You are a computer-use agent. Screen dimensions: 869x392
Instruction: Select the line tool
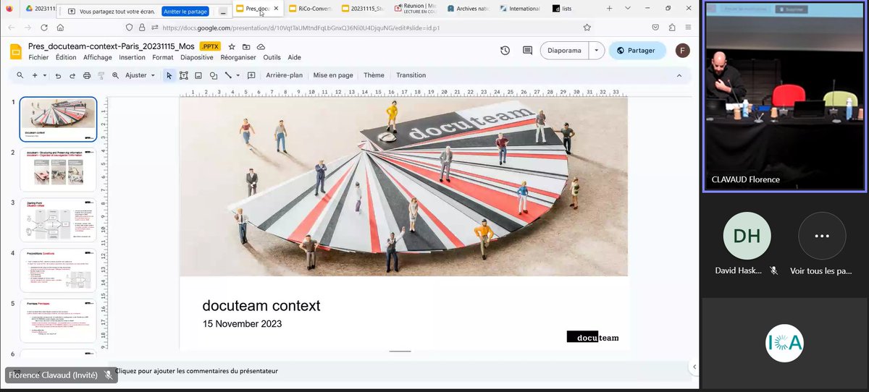227,75
